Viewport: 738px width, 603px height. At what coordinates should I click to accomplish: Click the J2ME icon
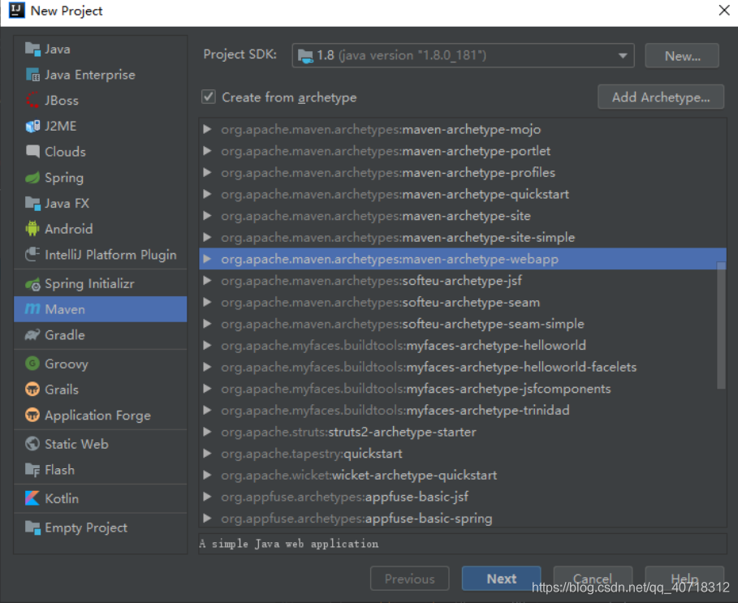[32, 126]
